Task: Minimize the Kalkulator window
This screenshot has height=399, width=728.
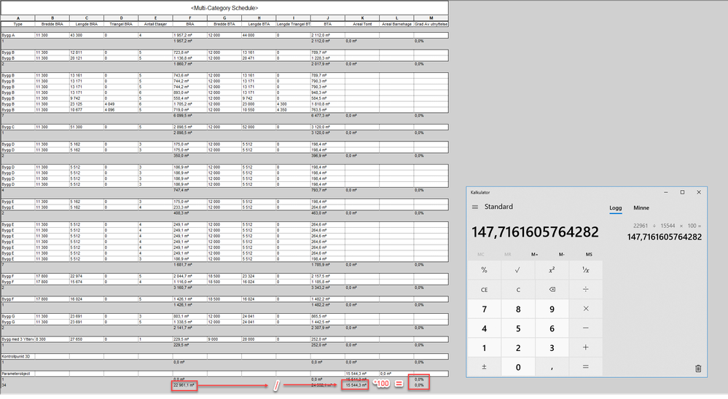Action: coord(666,192)
